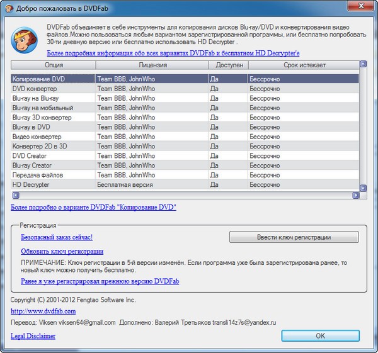Image resolution: width=378 pixels, height=353 pixels.
Task: Open the Обновить ключ регистрации link
Action: [x=62, y=251]
